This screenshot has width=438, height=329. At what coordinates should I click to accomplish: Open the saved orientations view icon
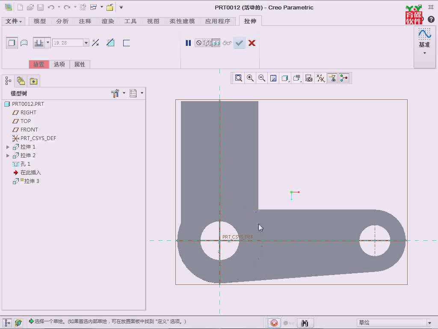pyautogui.click(x=297, y=78)
